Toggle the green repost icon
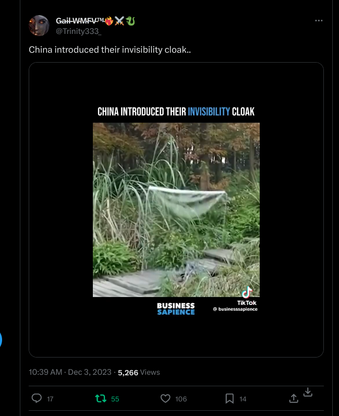 [x=101, y=398]
